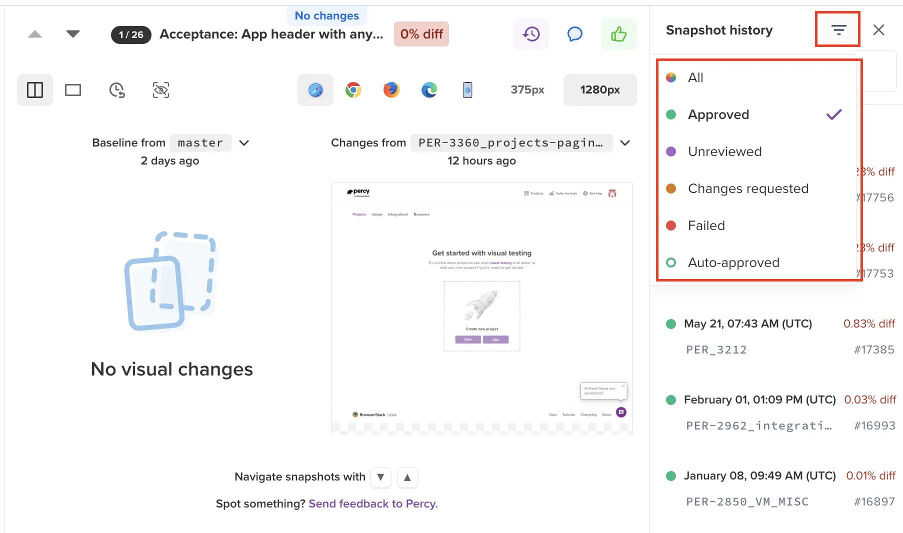Toggle the hide-diff overlay eye icon
The height and width of the screenshot is (533, 903).
pos(161,90)
